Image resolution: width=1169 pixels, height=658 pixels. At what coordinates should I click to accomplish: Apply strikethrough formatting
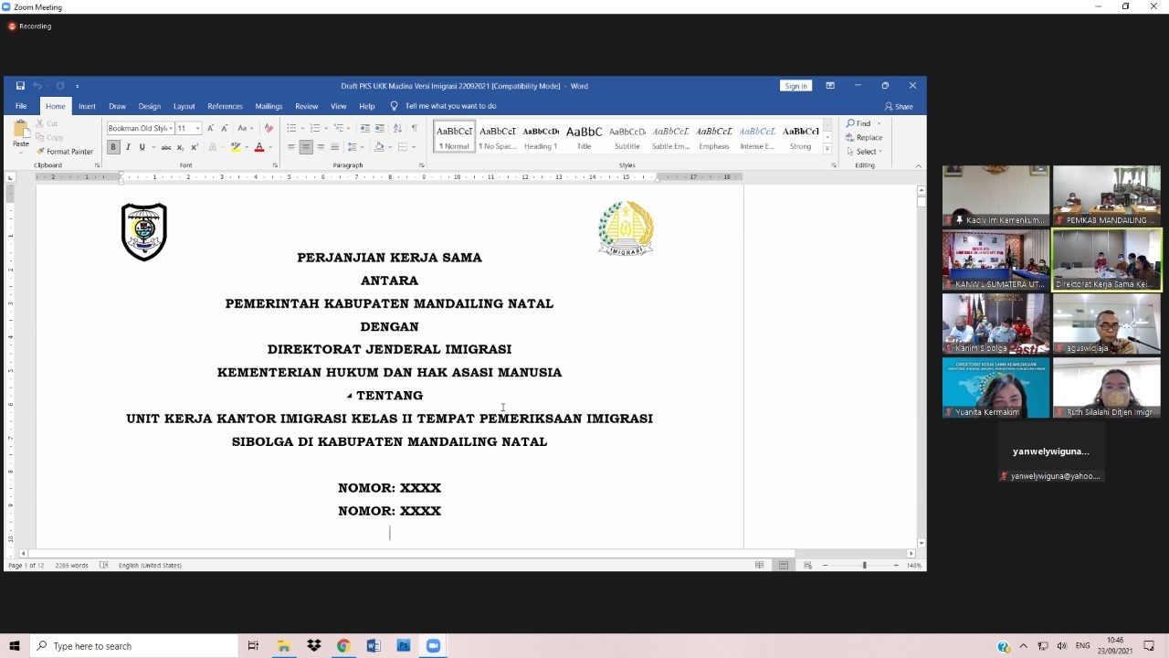[166, 147]
